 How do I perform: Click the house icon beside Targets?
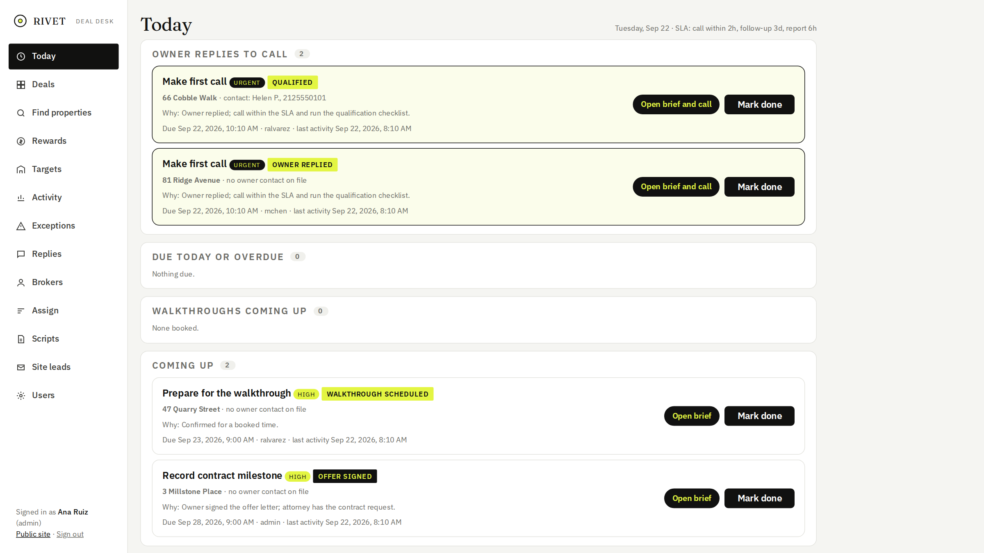(21, 170)
